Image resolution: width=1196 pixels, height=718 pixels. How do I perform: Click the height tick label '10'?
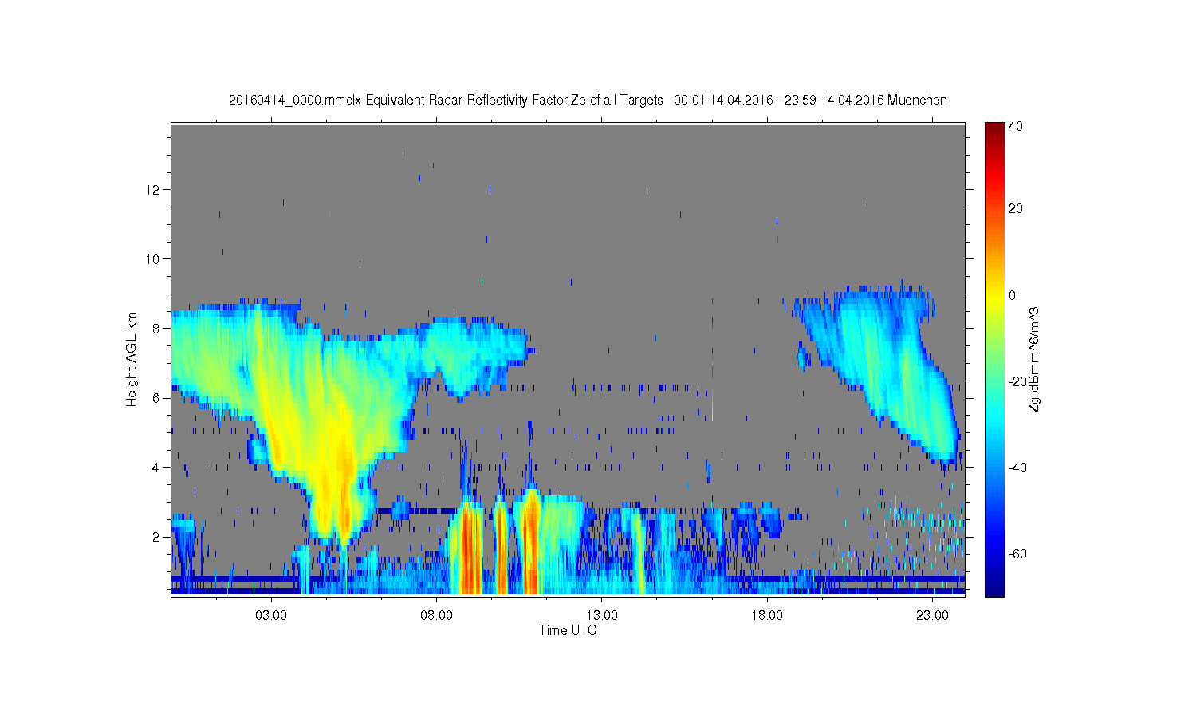click(x=154, y=259)
